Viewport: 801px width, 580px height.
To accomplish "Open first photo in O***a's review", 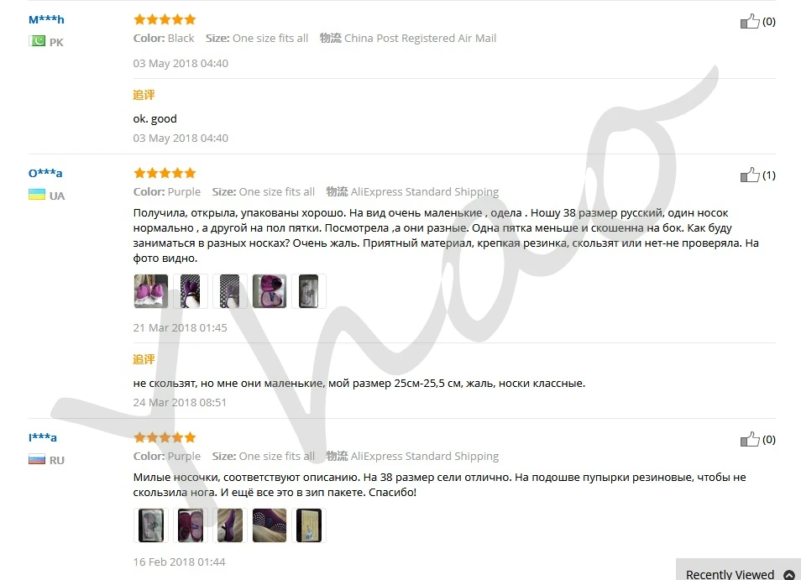I will pos(150,291).
